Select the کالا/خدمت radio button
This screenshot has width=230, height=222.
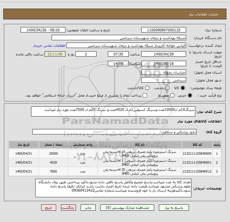tap(147, 88)
